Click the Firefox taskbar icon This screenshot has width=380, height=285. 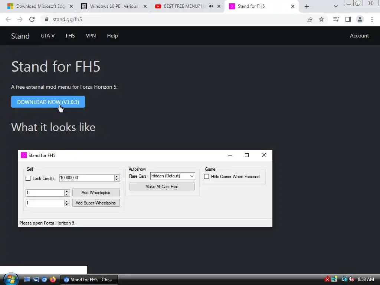53,280
